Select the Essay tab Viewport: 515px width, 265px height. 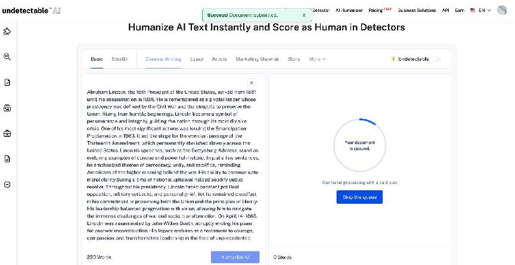197,59
